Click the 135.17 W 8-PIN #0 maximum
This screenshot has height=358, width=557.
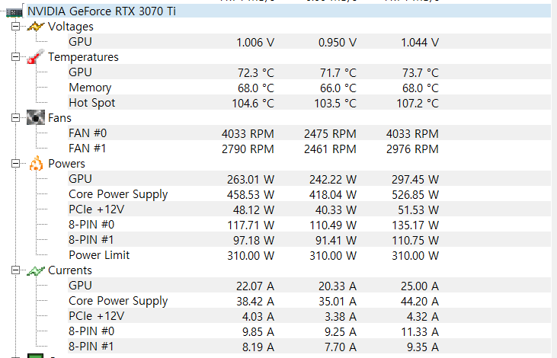[x=415, y=225]
